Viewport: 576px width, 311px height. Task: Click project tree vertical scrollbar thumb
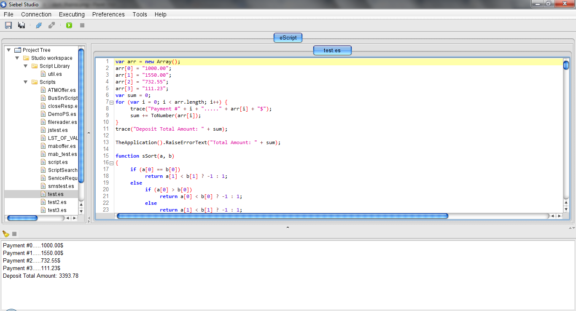point(81,116)
